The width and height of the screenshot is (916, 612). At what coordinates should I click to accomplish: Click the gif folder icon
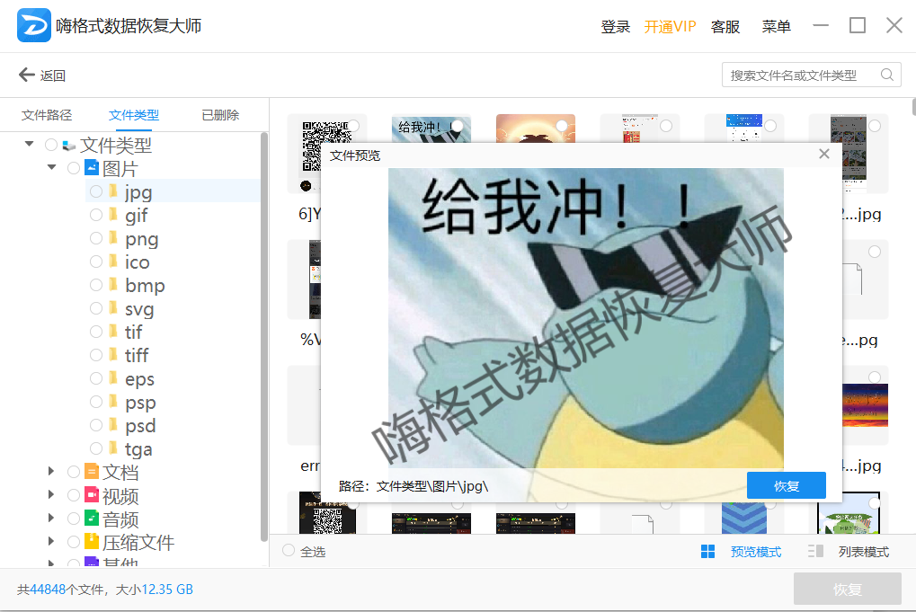[x=113, y=214]
